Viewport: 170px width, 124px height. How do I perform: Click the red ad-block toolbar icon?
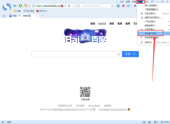pos(123,6)
